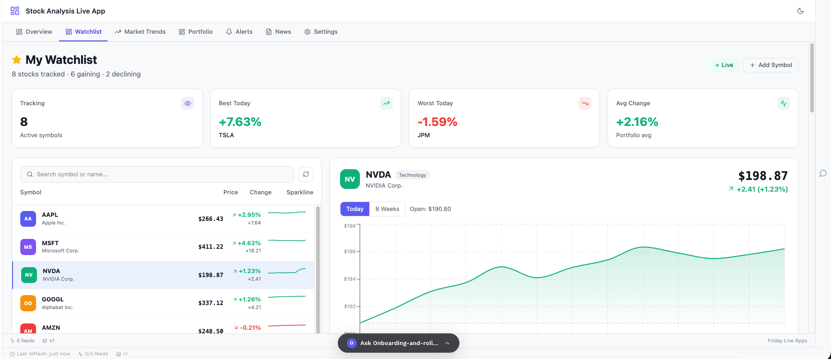
Task: Go to the Portfolio tab
Action: click(195, 31)
